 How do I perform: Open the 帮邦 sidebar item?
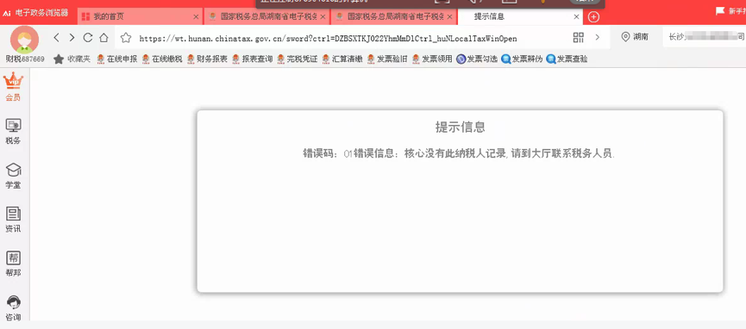(x=13, y=264)
